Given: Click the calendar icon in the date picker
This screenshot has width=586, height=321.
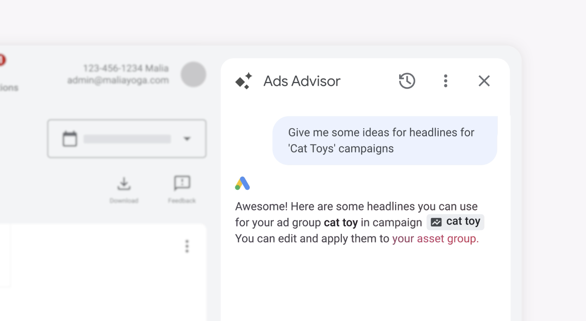Looking at the screenshot, I should 69,138.
